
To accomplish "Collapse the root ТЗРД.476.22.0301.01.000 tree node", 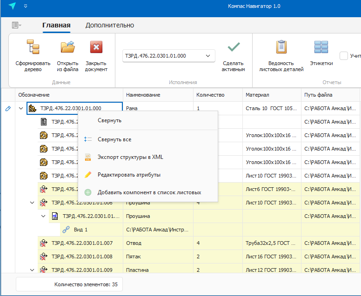I will (x=21, y=109).
